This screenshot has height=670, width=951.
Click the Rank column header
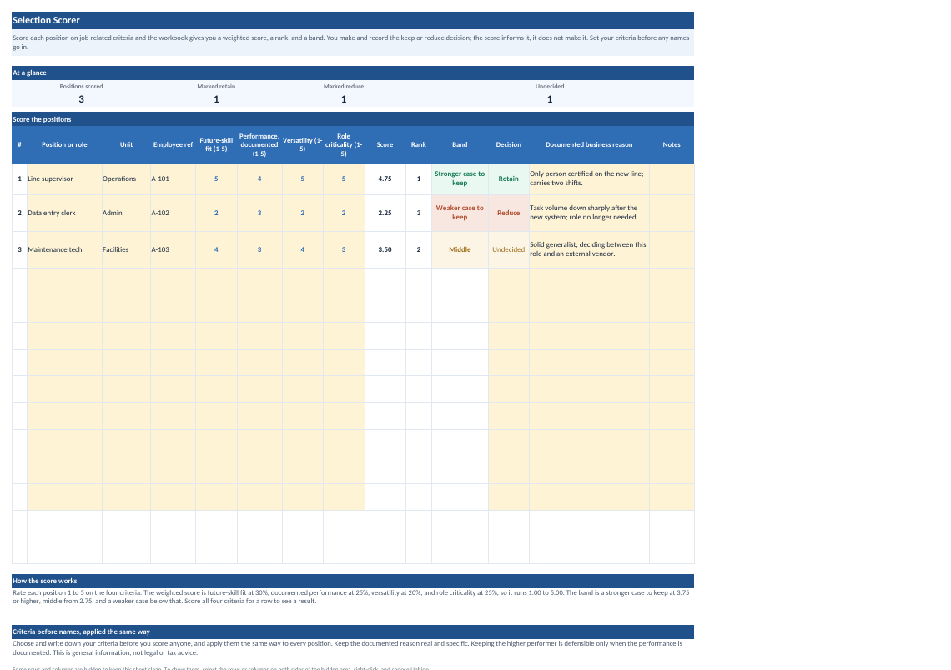pyautogui.click(x=419, y=145)
